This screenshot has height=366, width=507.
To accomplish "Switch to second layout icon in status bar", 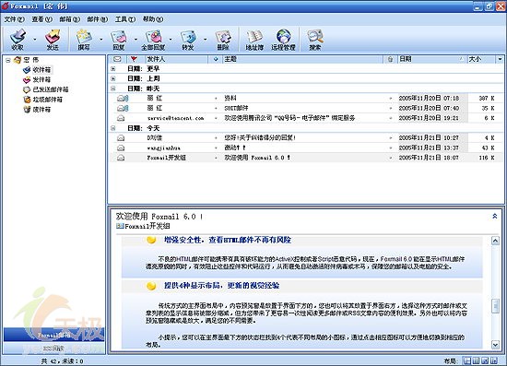I will click(x=476, y=360).
